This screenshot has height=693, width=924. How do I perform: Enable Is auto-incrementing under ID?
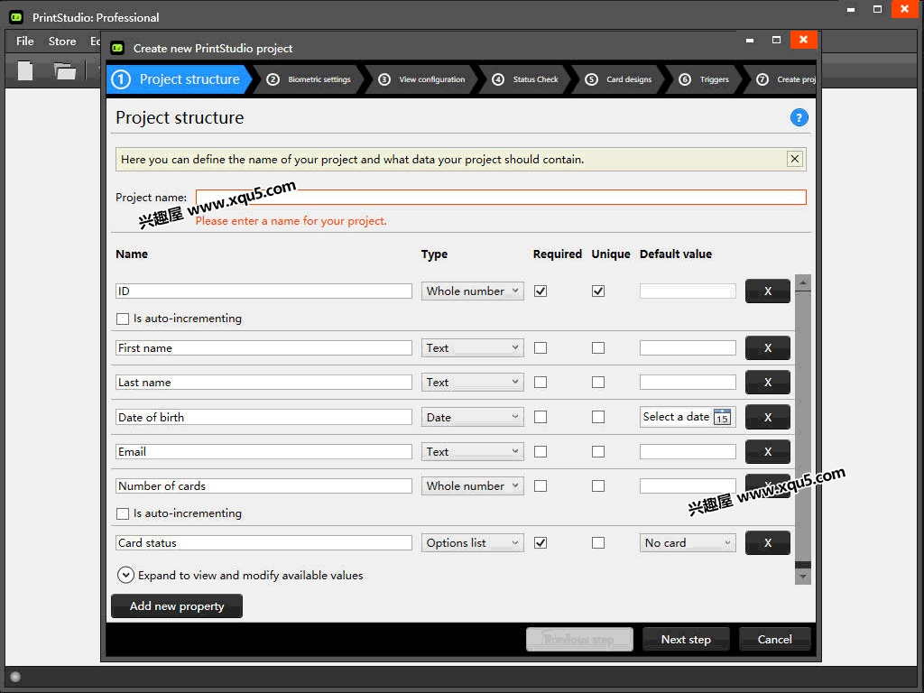(123, 319)
